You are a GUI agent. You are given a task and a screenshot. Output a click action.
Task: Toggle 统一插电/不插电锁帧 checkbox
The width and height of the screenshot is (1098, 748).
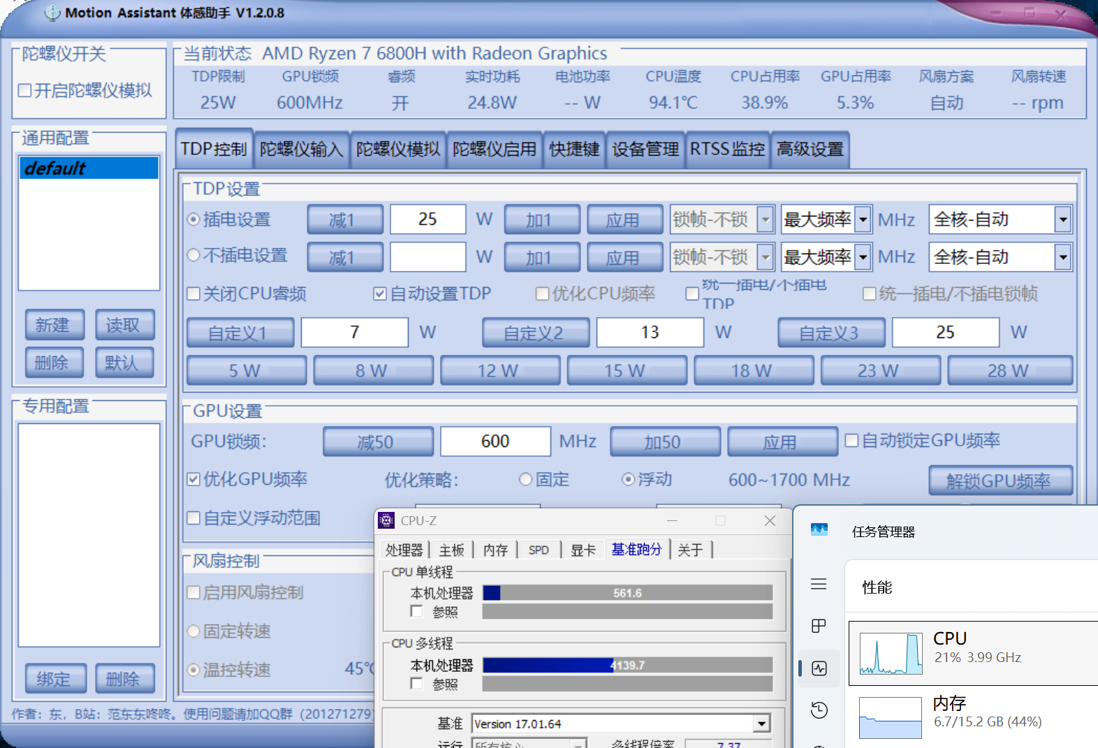870,293
